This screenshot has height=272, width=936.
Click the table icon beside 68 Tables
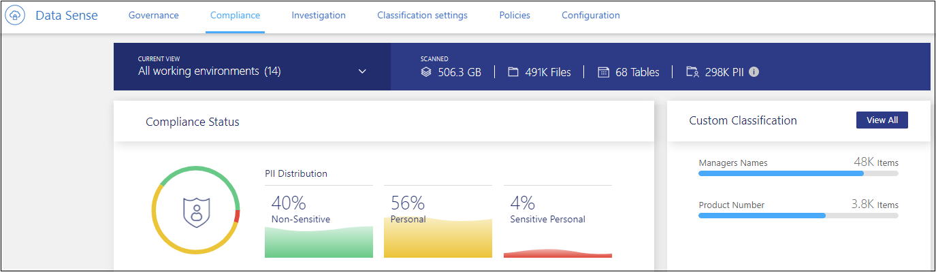coord(603,72)
